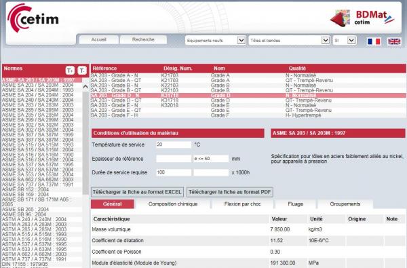The width and height of the screenshot is (407, 268).
Task: Click the T- decrease text size icon
Action: click(x=82, y=71)
